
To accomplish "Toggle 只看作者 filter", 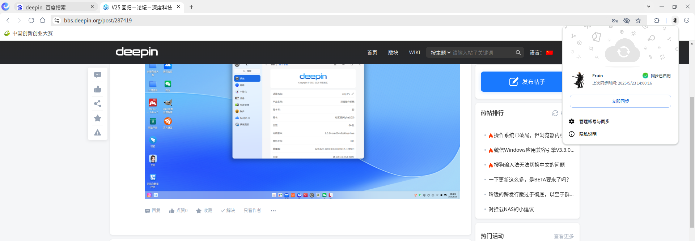I will pos(252,211).
